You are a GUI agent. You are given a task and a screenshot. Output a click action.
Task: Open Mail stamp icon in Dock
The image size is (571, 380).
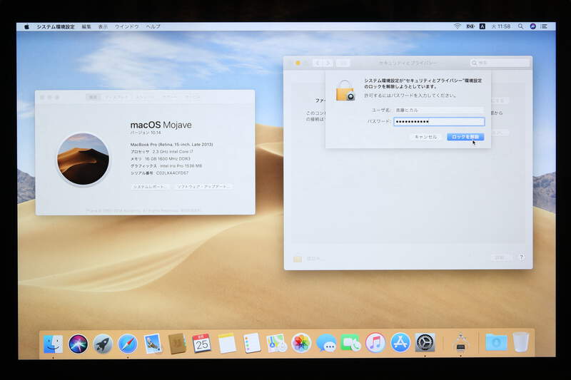tap(153, 344)
